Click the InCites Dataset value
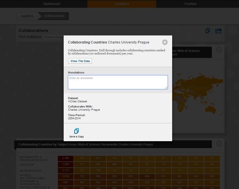The image size is (239, 189). [x=78, y=101]
